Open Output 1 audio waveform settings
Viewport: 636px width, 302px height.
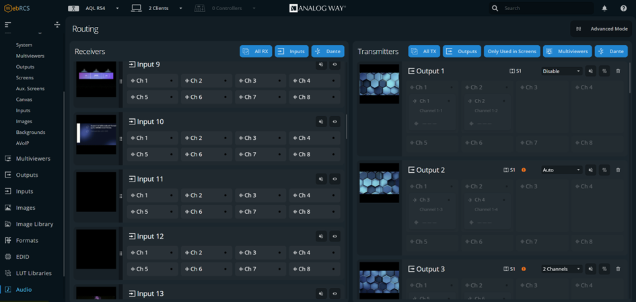[604, 71]
